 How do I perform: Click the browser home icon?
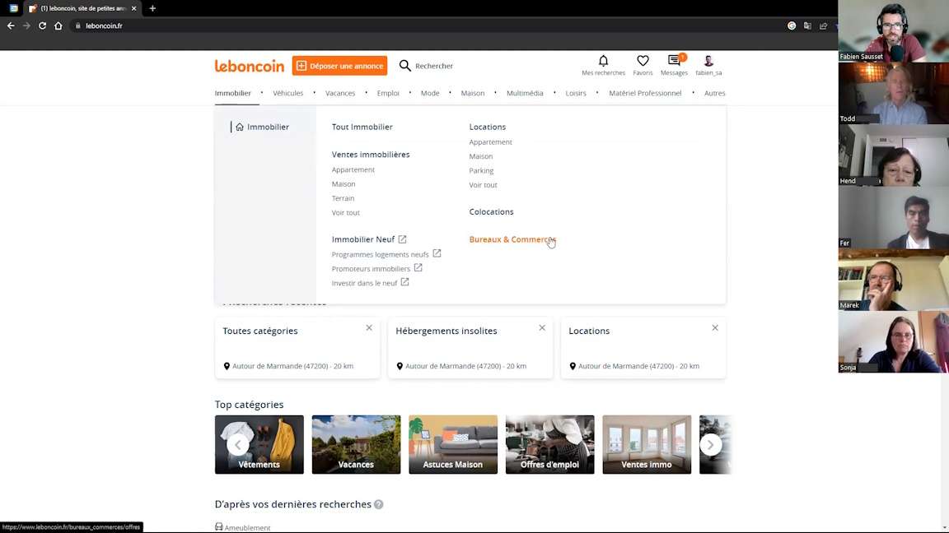(58, 26)
